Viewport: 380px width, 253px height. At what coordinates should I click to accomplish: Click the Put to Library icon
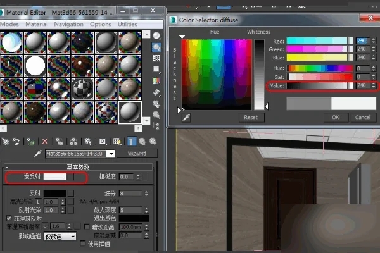pyautogui.click(x=88, y=142)
